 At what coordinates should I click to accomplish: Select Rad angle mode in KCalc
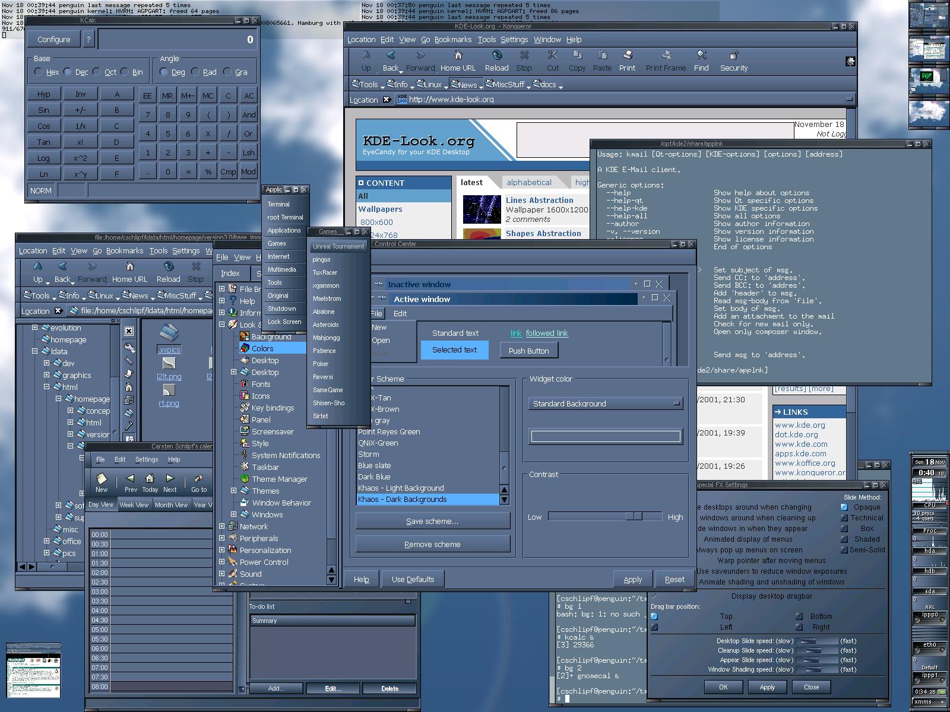pos(195,72)
